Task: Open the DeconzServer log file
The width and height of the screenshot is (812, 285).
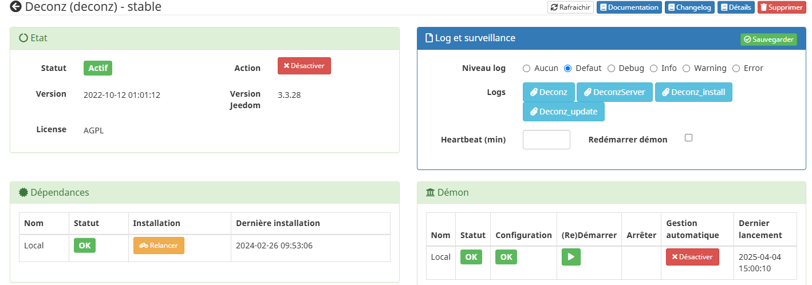Action: 614,92
